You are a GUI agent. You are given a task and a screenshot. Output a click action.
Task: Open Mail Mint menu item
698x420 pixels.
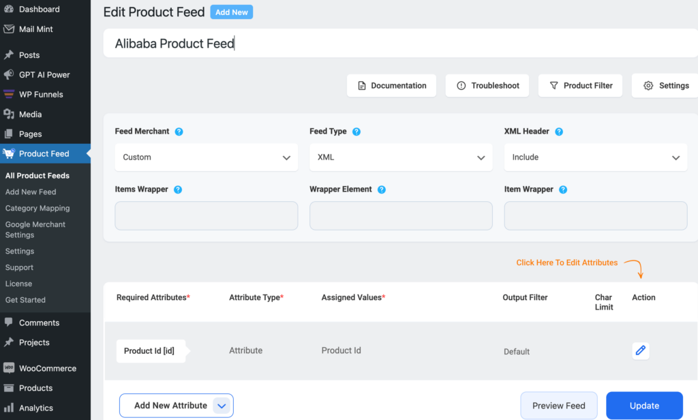[x=35, y=29]
